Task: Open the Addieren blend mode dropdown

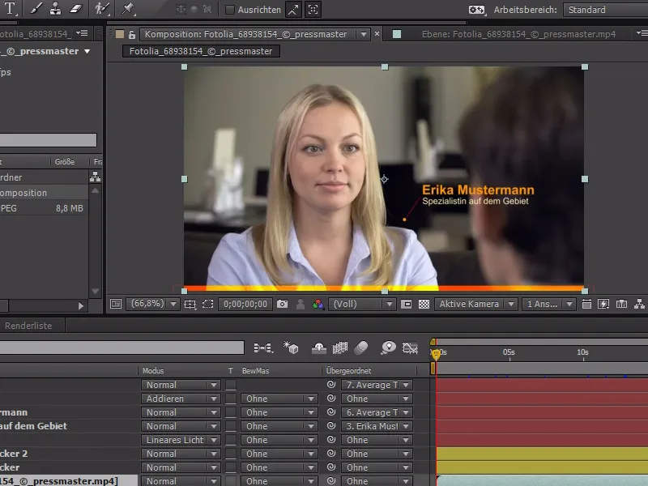Action: (181, 399)
